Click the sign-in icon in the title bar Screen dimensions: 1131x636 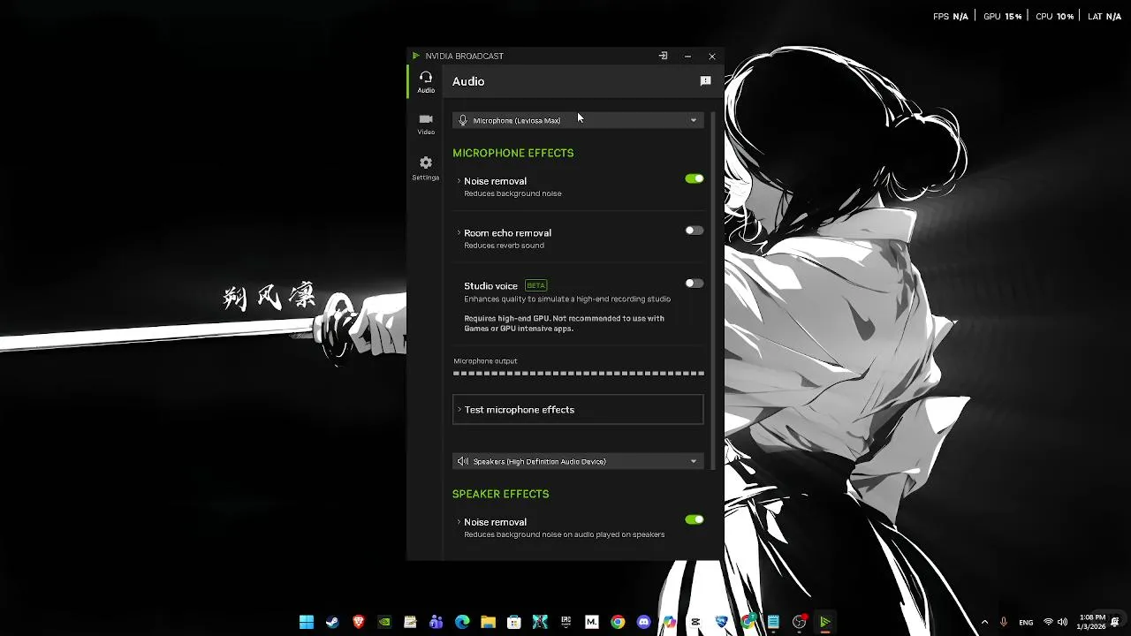pyautogui.click(x=663, y=56)
